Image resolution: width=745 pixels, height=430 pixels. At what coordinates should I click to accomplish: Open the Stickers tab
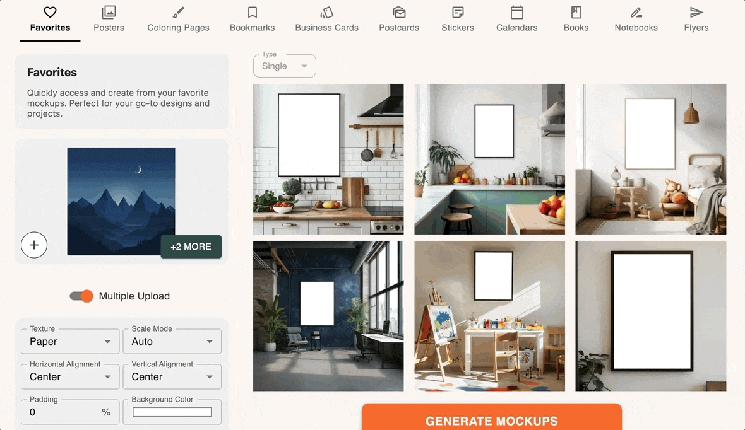(458, 20)
